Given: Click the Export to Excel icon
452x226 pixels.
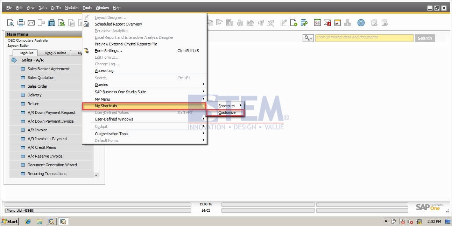Looking at the screenshot, I should coord(62,23).
